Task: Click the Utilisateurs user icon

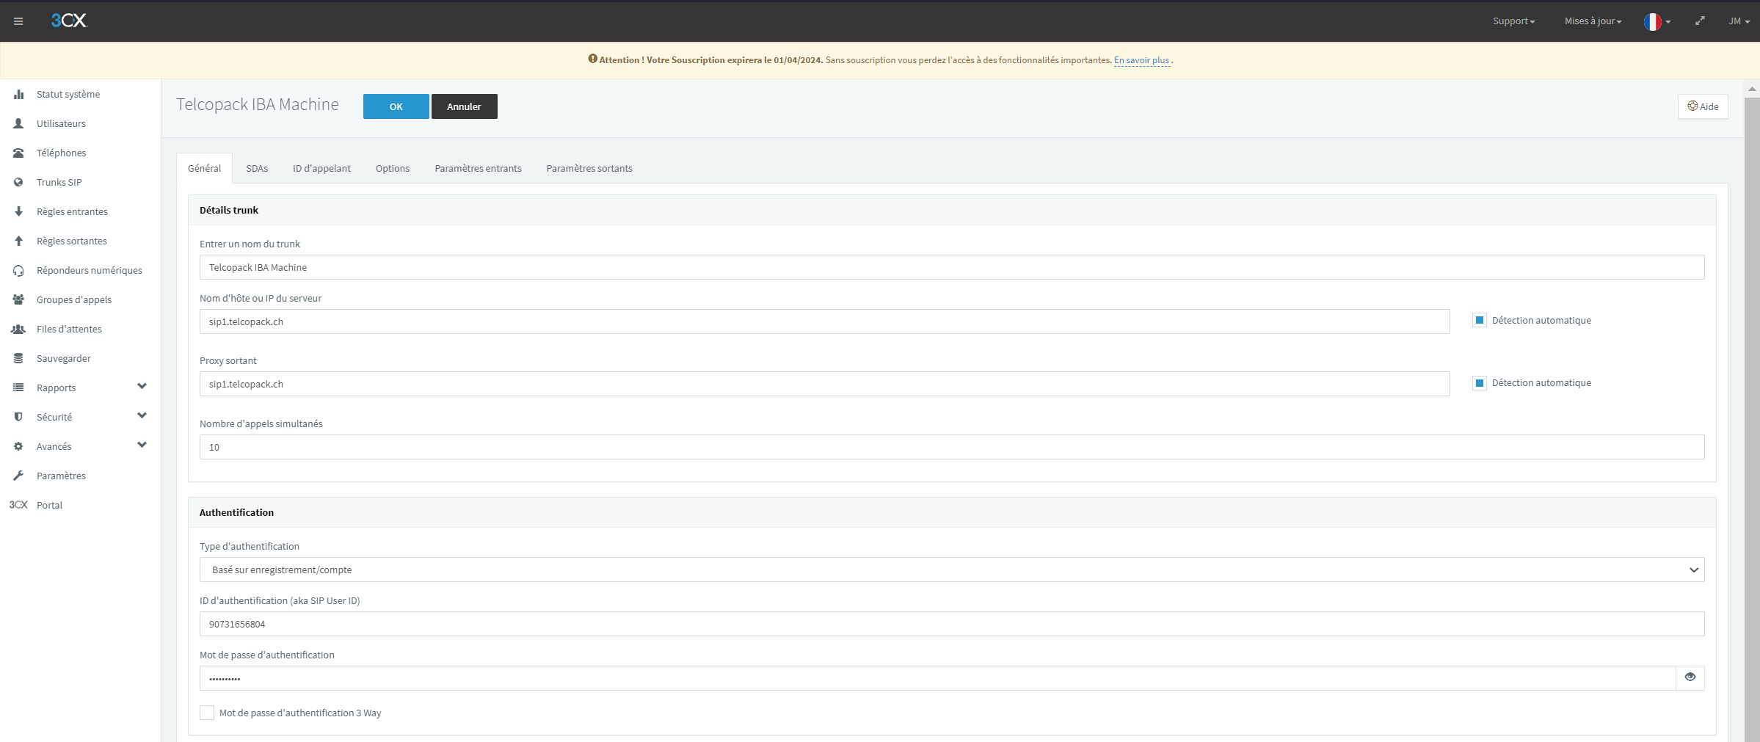Action: (18, 123)
